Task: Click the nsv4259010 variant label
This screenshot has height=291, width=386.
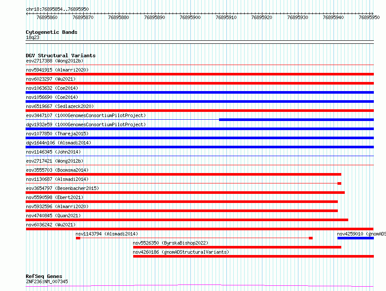Action: point(361,234)
